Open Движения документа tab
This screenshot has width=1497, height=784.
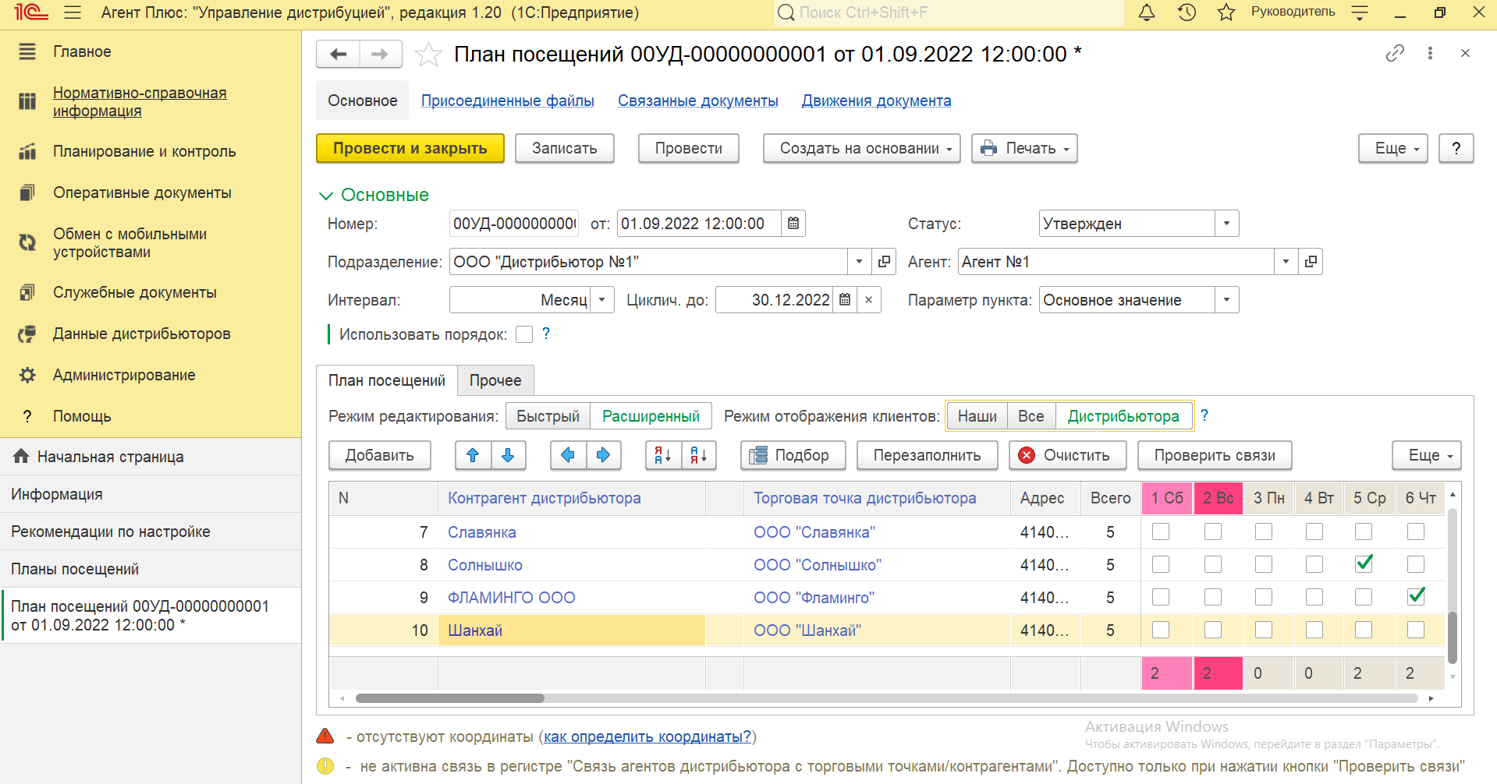click(x=877, y=101)
